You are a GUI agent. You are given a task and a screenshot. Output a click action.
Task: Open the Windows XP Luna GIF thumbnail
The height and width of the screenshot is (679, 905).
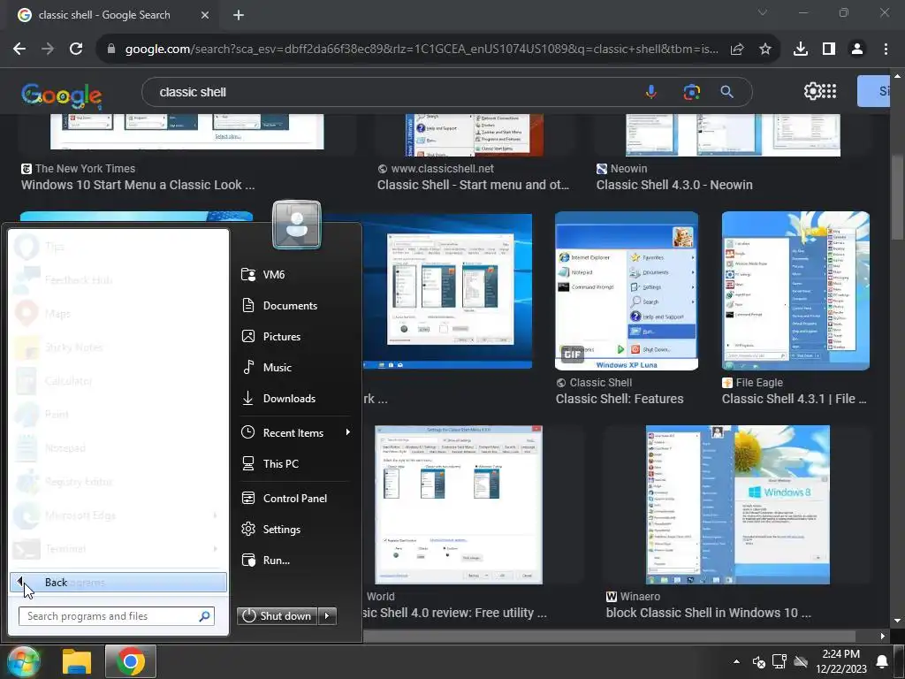627,291
